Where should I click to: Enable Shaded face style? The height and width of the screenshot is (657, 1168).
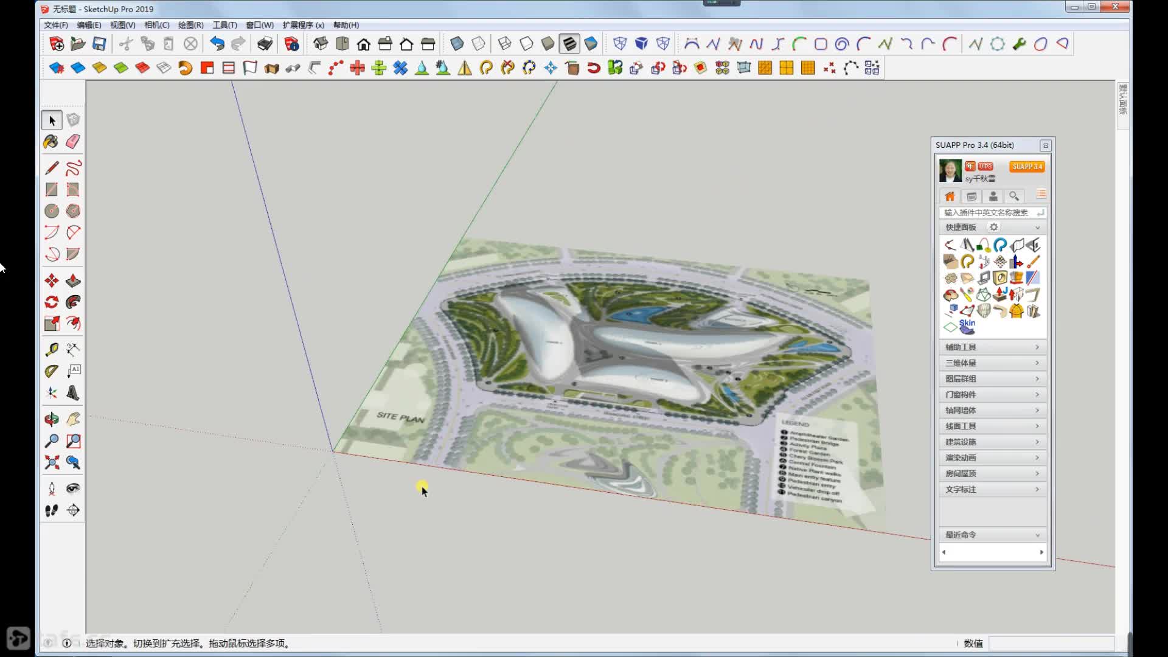[x=547, y=44]
